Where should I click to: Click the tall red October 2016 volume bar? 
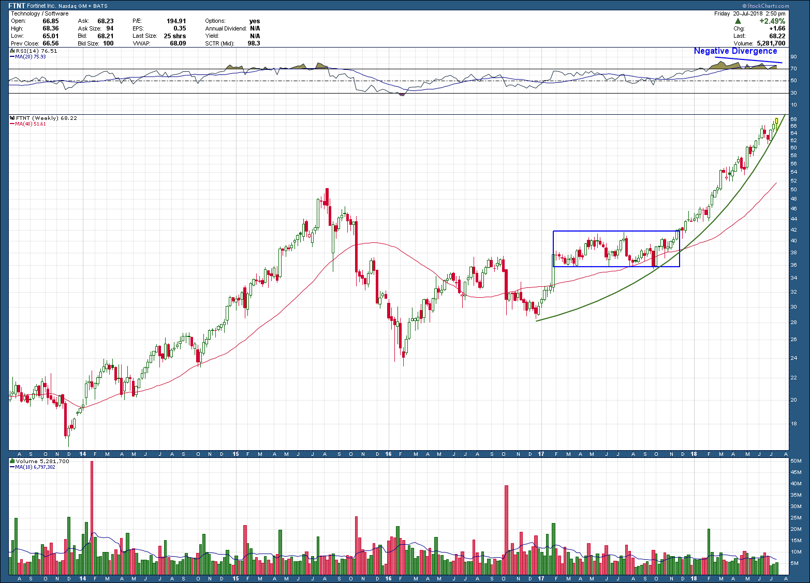tap(506, 530)
